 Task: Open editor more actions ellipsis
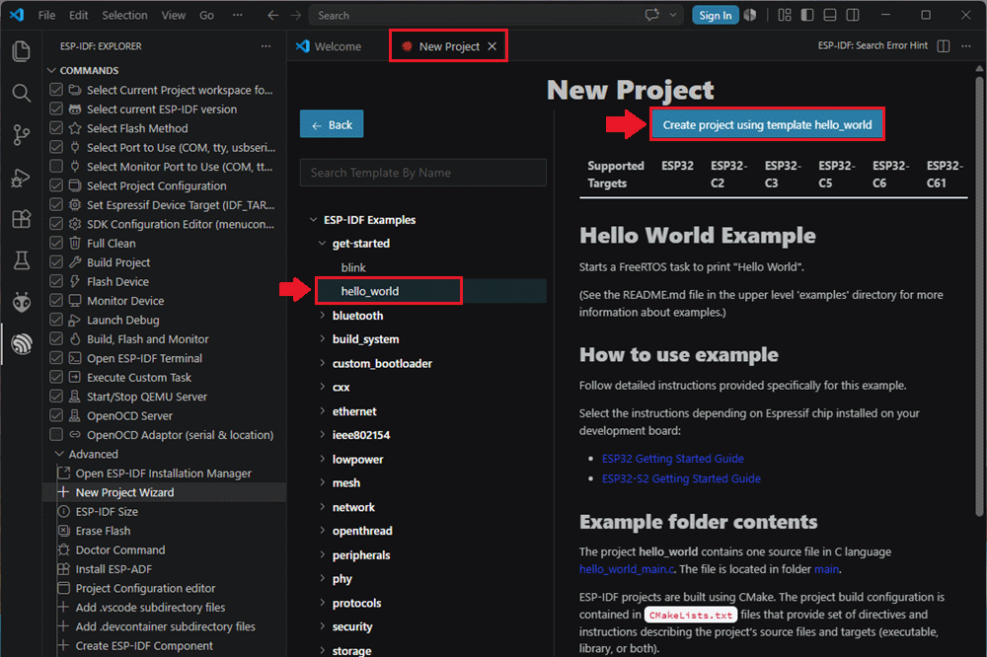coord(966,46)
